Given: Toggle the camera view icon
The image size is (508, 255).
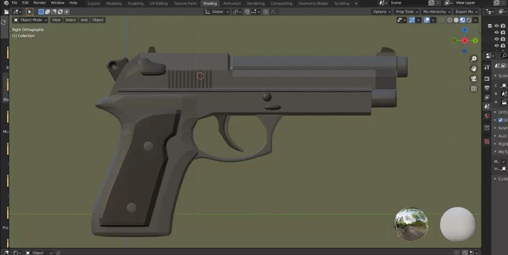Looking at the screenshot, I should click(x=474, y=79).
